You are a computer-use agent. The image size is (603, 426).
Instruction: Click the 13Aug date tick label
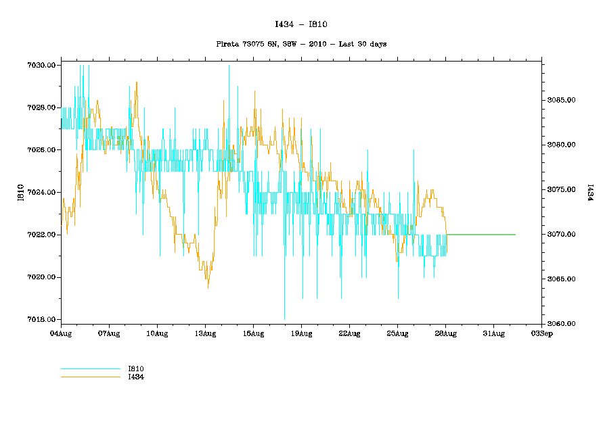point(205,333)
